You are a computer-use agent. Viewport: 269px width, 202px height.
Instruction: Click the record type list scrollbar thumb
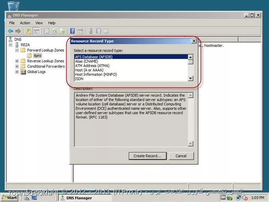tap(190, 62)
